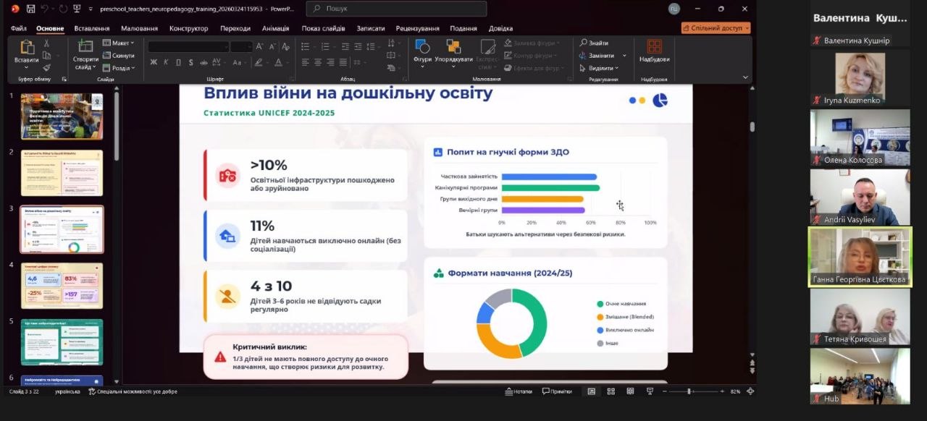Image resolution: width=927 pixels, height=421 pixels.
Task: Open the Select (Виділити) dropdown
Action: (x=601, y=68)
